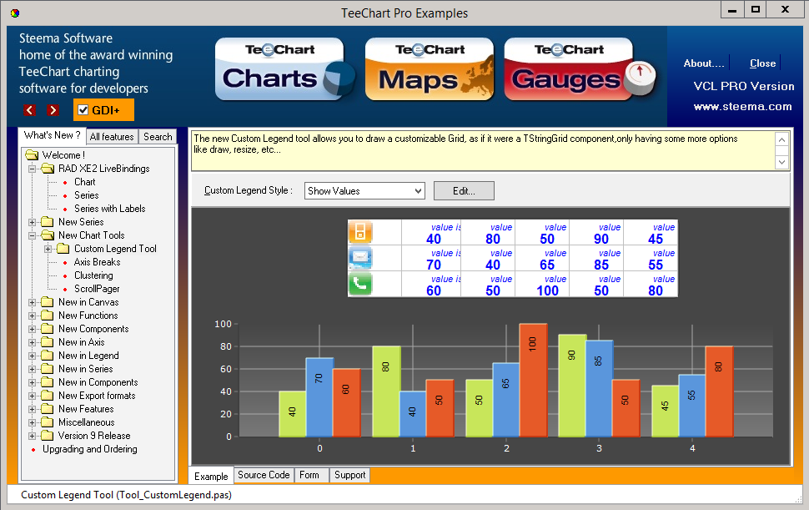Image resolution: width=809 pixels, height=510 pixels.
Task: Go to next example with right arrow
Action: [53, 110]
